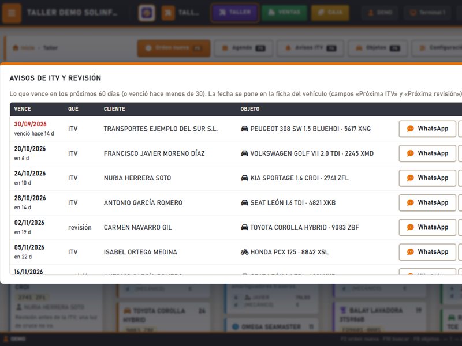
Task: Send WhatsApp to Nuria Herrera Soto
Action: click(427, 178)
